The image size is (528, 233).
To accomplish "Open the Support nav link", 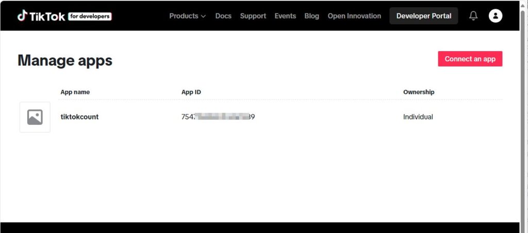I will click(253, 16).
